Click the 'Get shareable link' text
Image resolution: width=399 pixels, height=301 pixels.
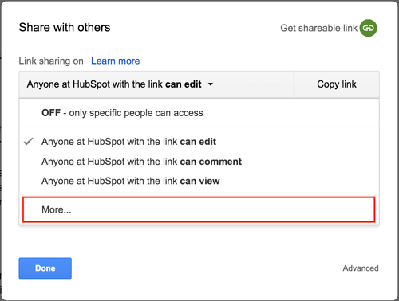[x=318, y=28]
